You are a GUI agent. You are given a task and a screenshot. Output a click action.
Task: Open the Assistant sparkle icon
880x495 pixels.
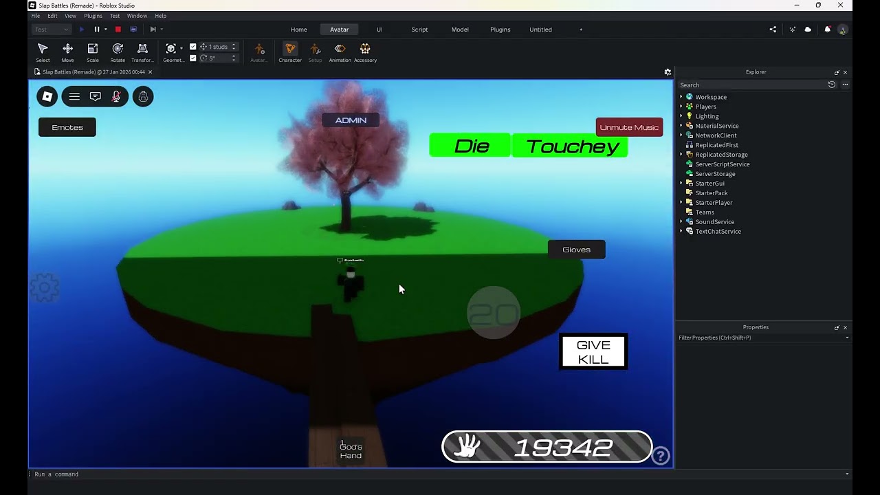792,30
